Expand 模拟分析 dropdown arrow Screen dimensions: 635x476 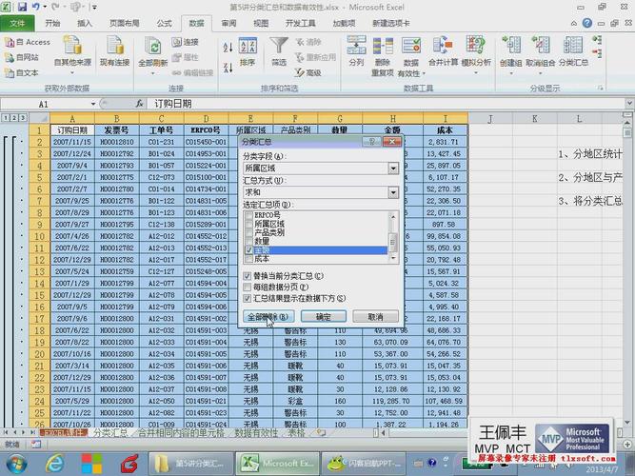click(x=476, y=73)
